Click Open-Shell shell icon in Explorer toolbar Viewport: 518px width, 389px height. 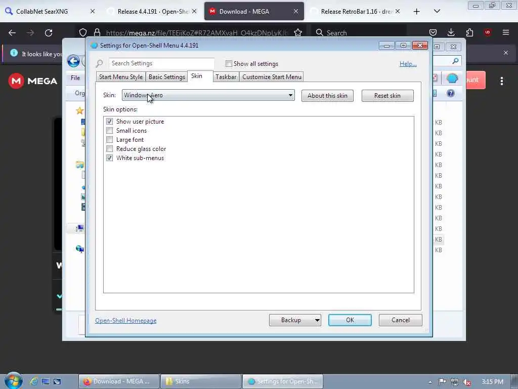click(x=452, y=79)
